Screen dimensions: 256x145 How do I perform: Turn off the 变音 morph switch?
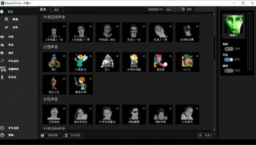coord(229,59)
